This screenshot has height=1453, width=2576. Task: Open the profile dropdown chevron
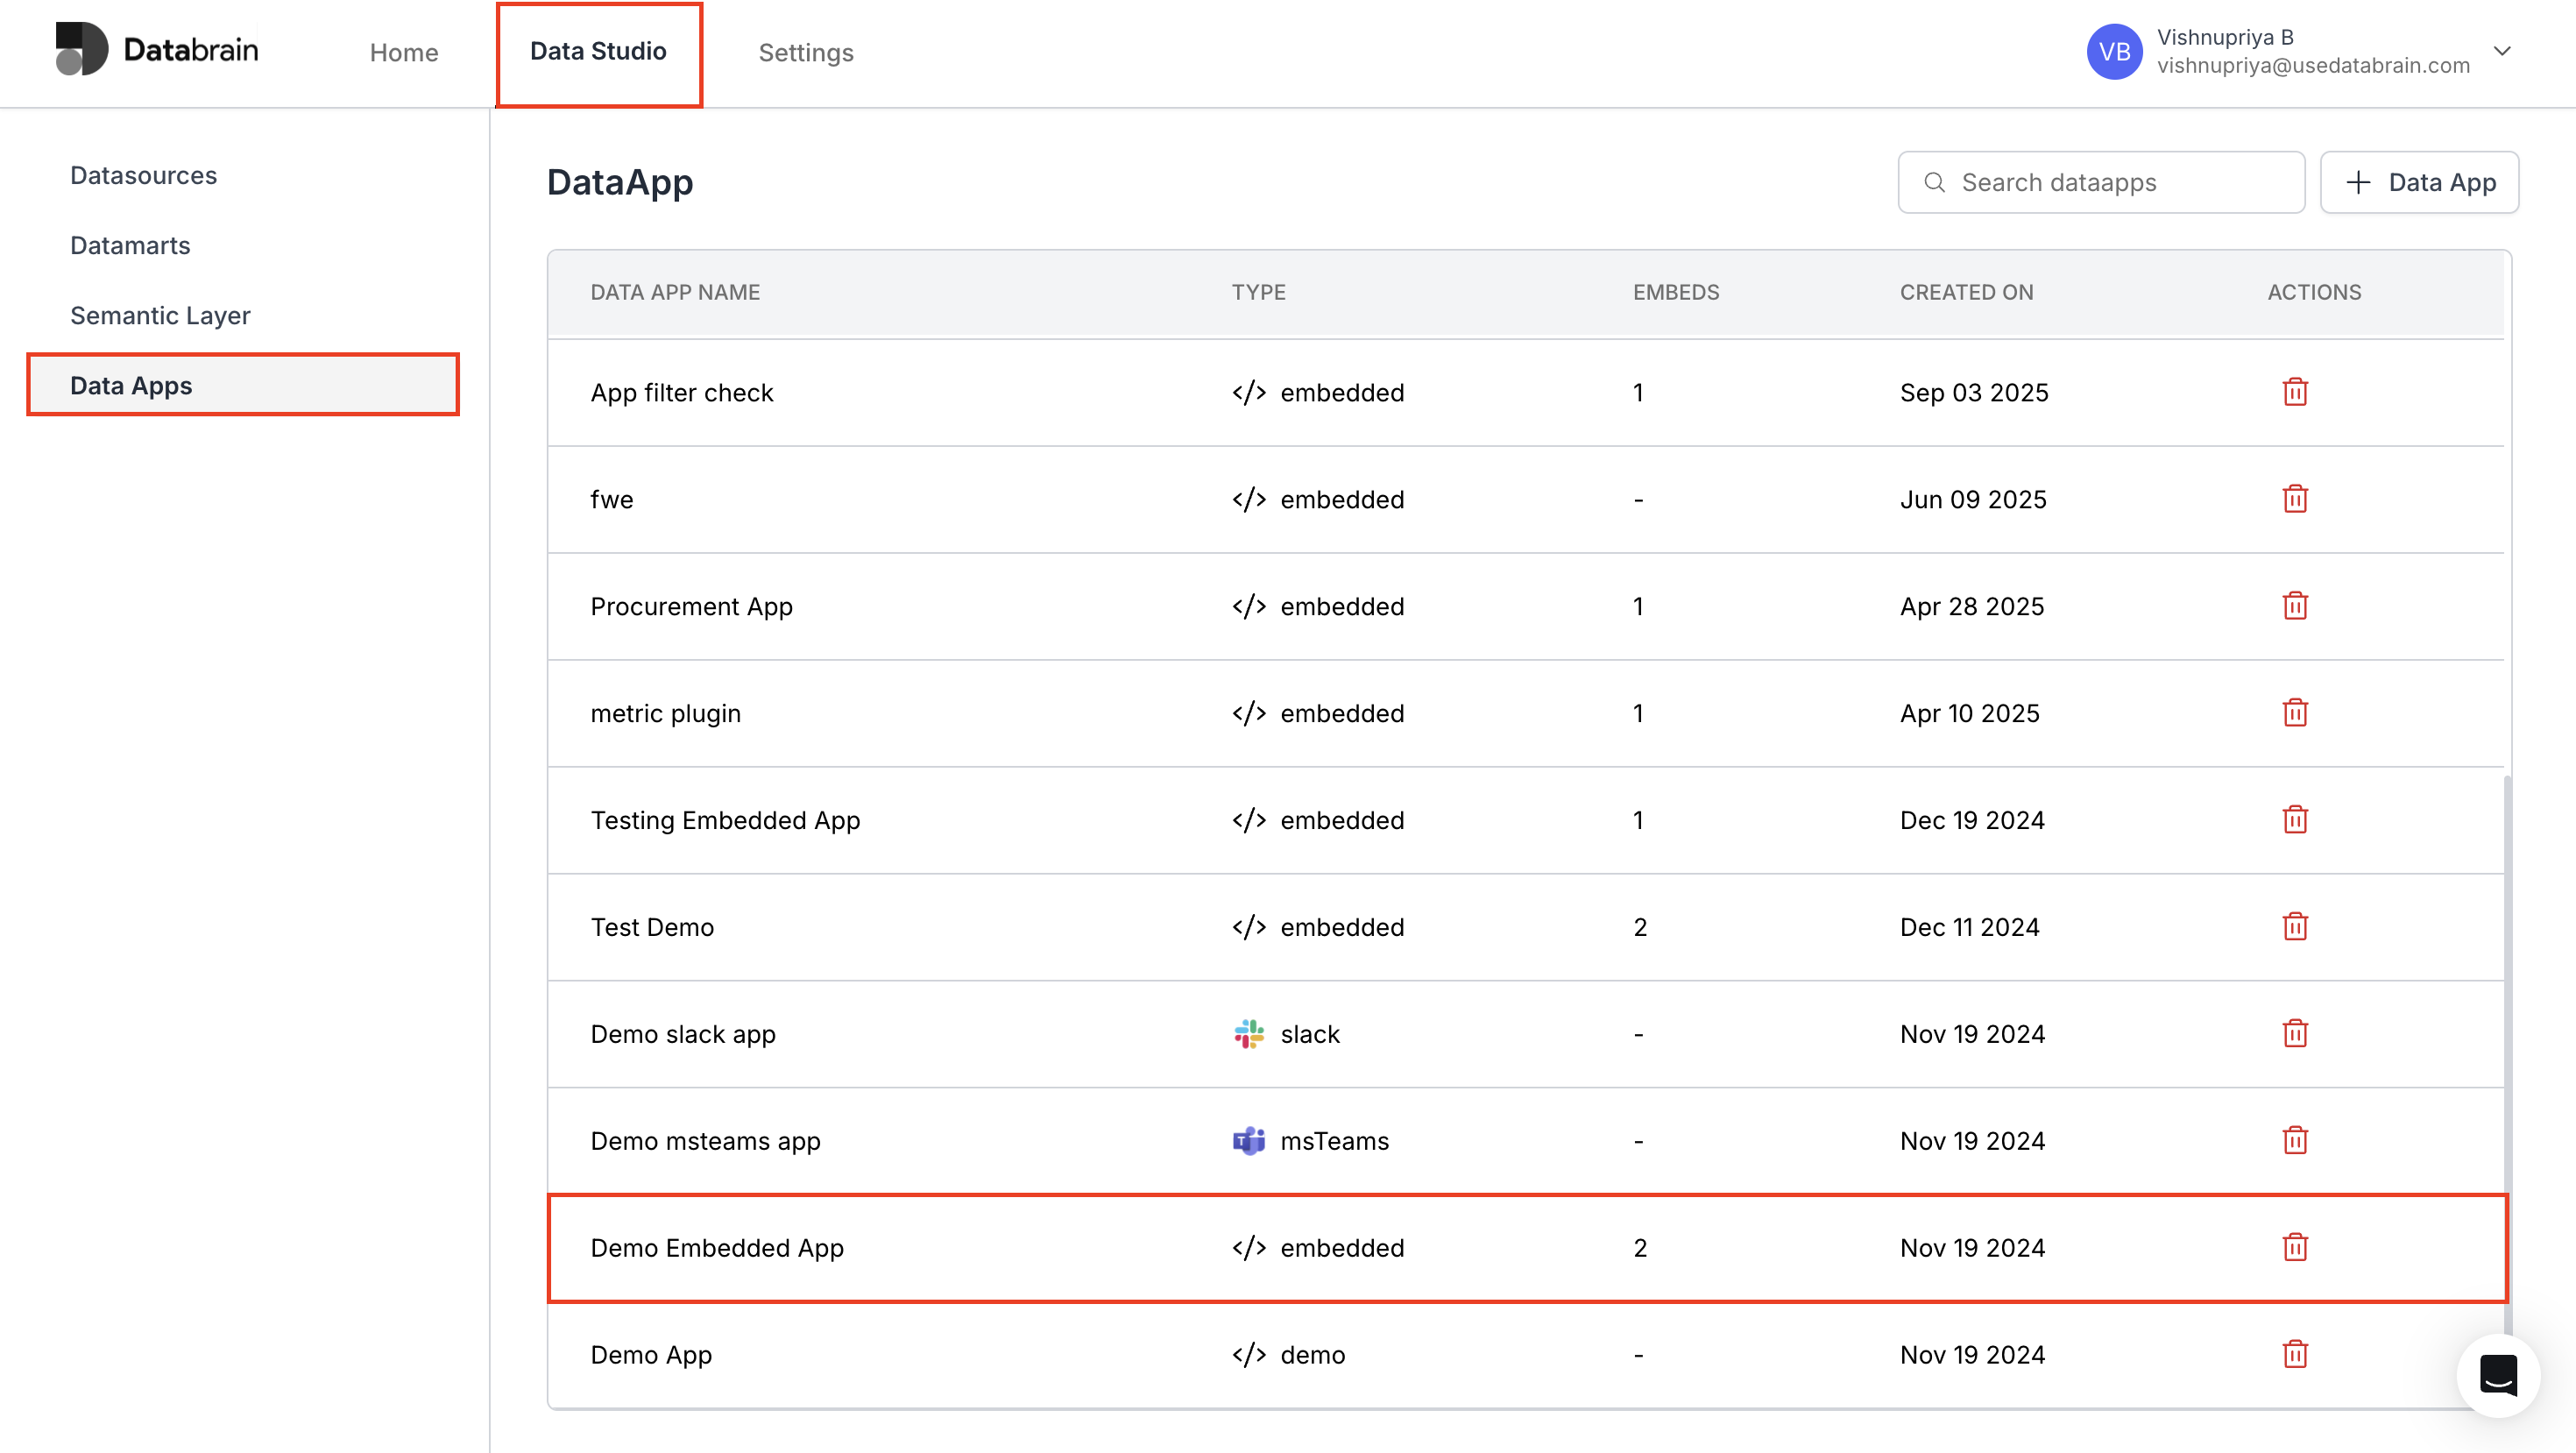2502,51
